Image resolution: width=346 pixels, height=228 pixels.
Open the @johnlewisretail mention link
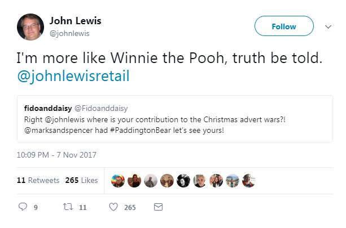(73, 76)
